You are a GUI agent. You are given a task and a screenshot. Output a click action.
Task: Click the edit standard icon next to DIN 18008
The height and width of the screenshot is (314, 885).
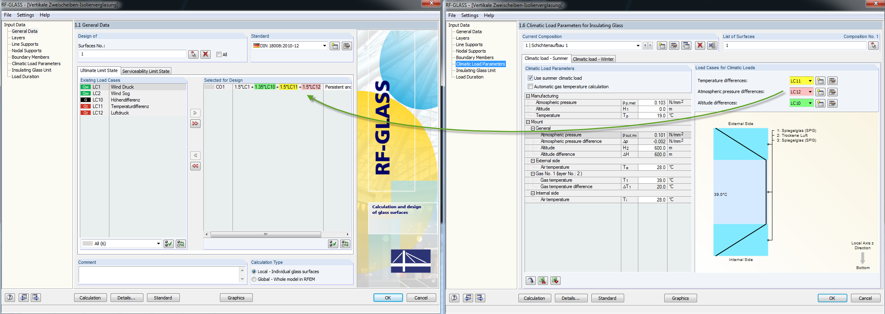pyautogui.click(x=347, y=46)
